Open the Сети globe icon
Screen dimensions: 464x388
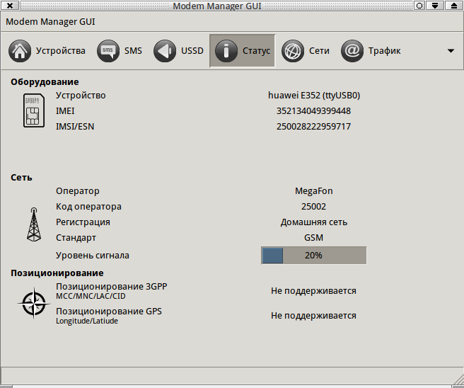(293, 51)
